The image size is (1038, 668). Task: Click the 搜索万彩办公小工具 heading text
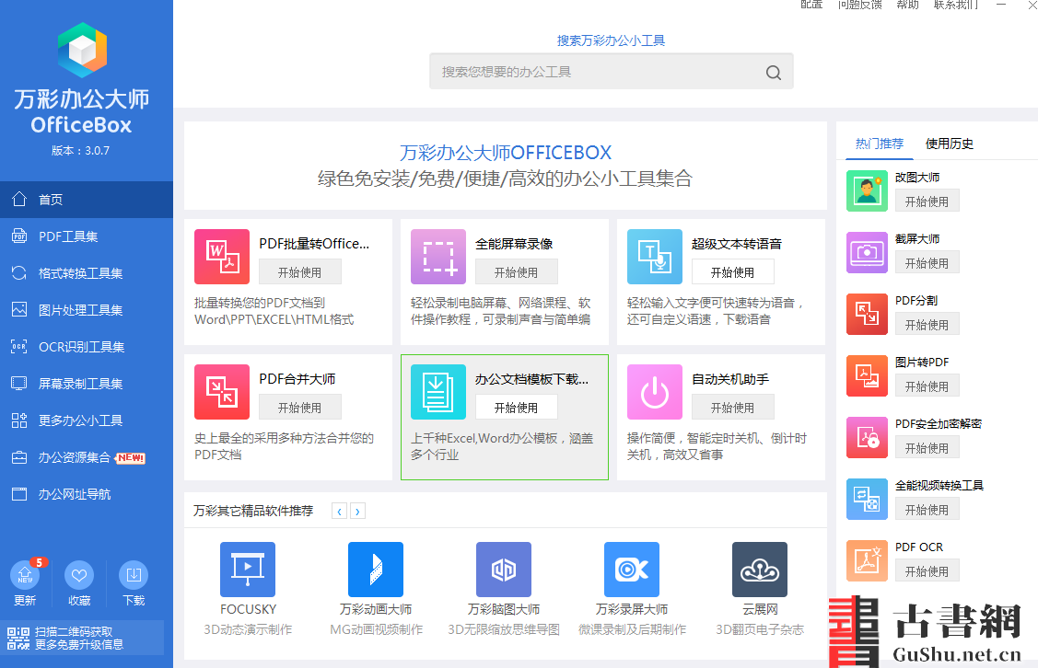611,40
